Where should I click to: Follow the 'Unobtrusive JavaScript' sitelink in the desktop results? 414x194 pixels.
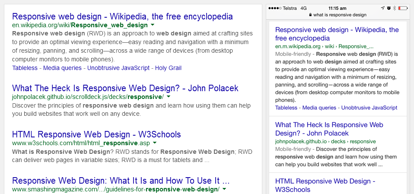point(118,68)
